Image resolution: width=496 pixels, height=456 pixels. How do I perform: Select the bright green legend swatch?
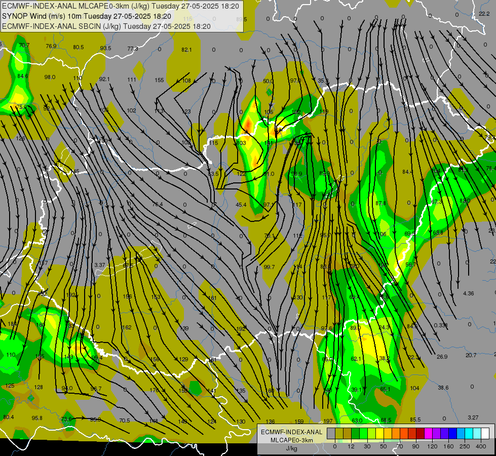point(363,433)
